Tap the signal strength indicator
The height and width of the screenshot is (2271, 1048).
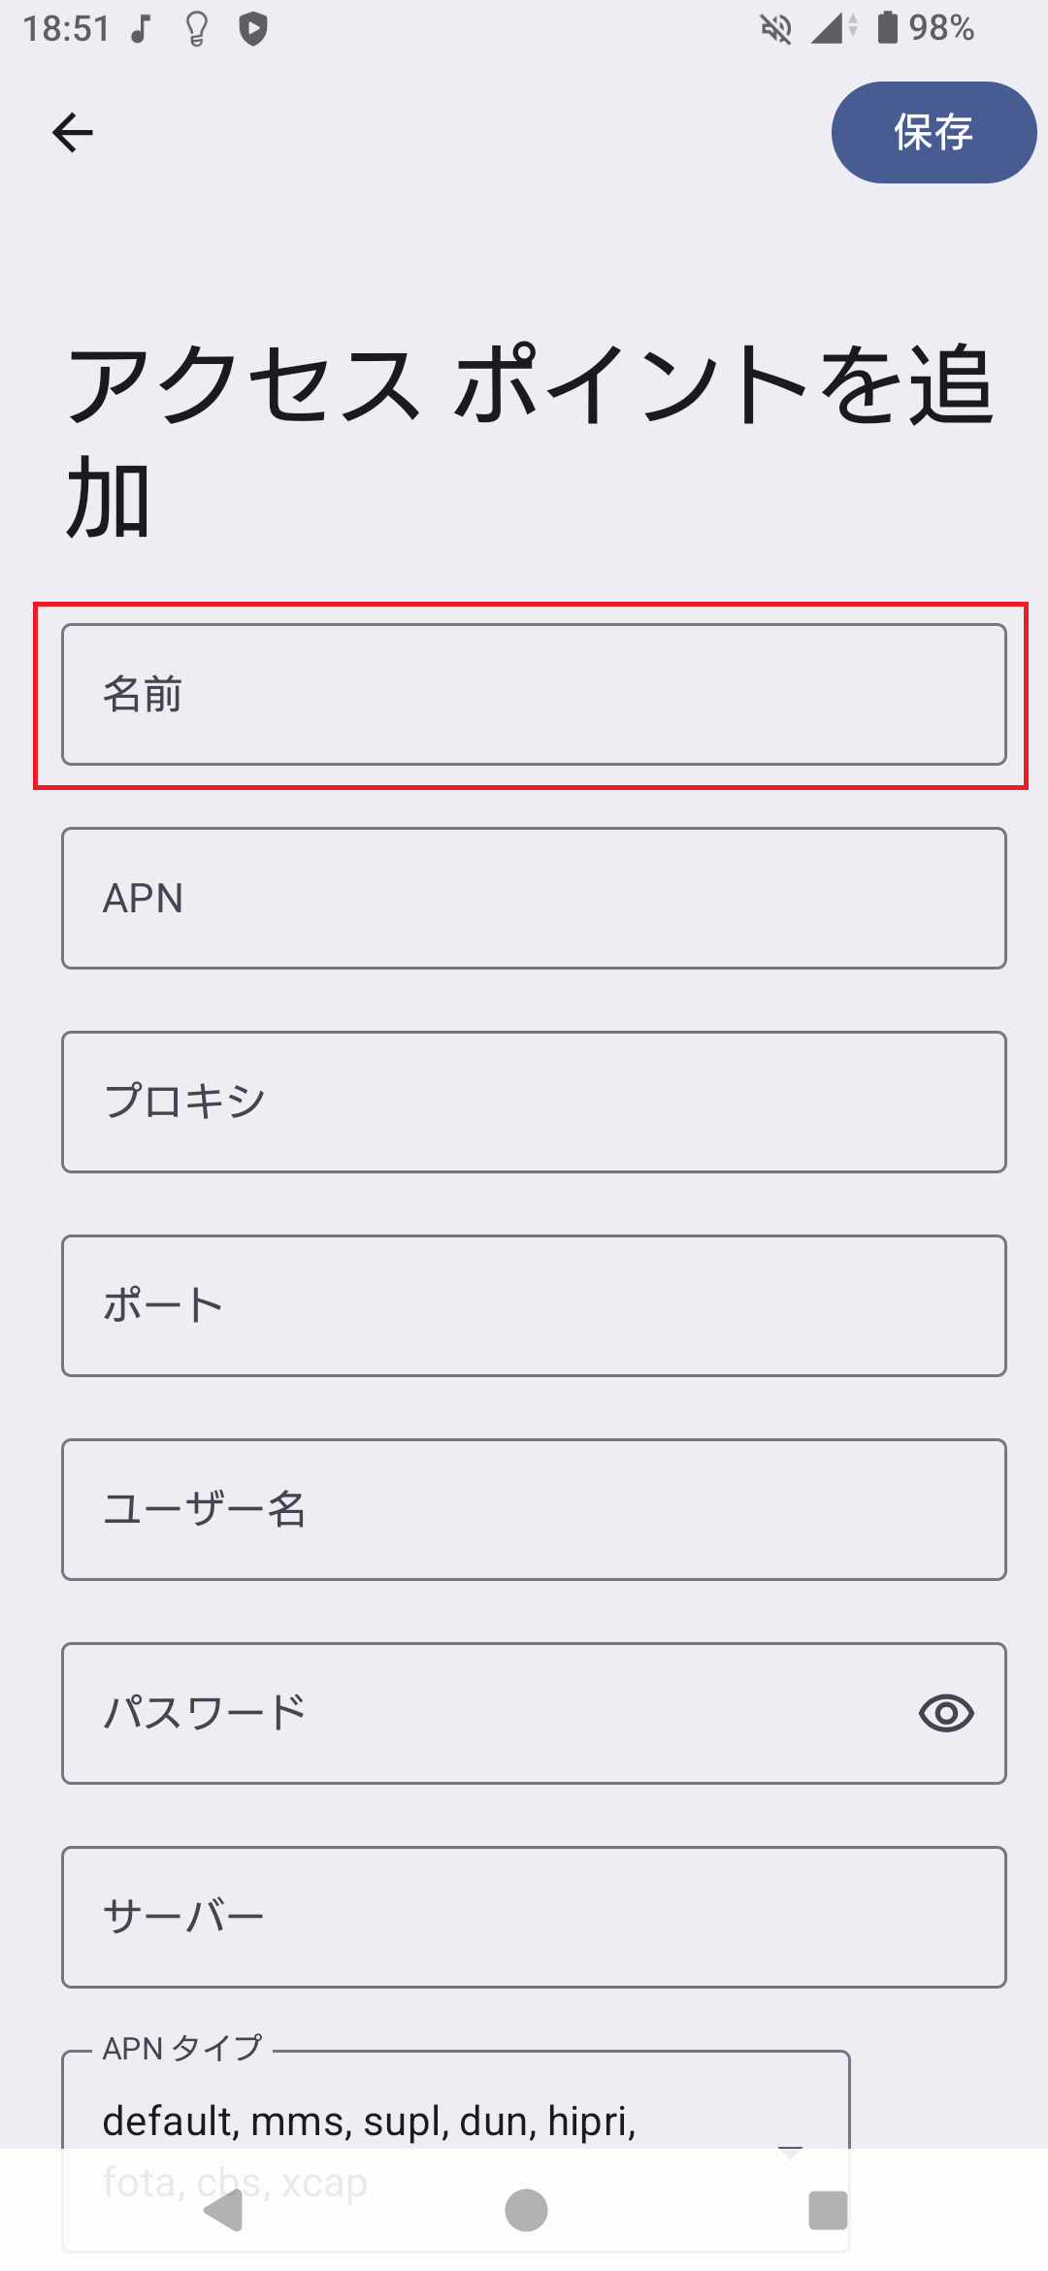pyautogui.click(x=826, y=30)
